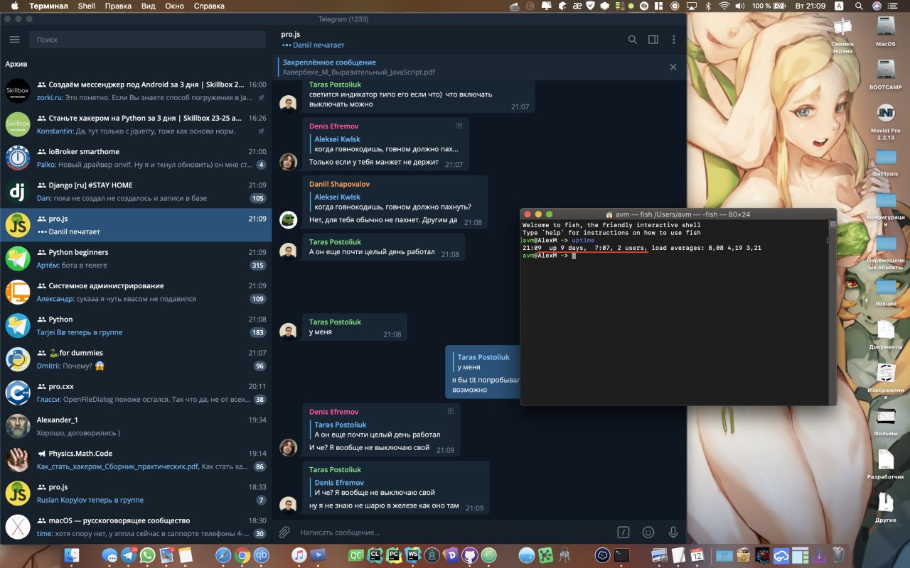This screenshot has width=910, height=568.
Task: Open CLion from the Dock
Action: [374, 555]
